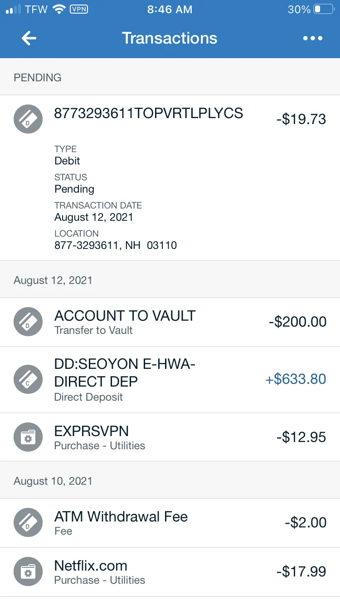Tap the utilities folder icon for EXPRSVPN

[x=28, y=437]
